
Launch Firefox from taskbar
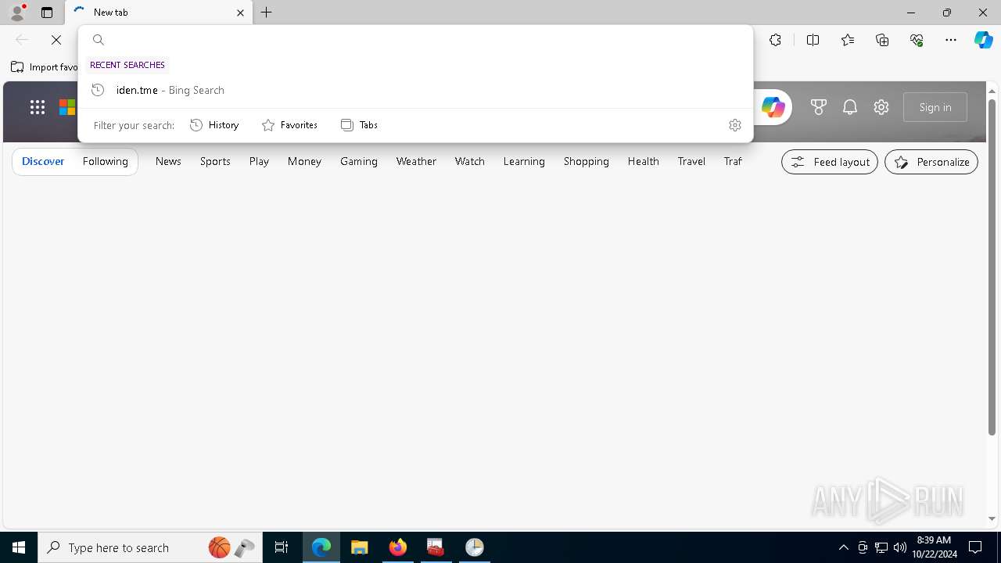tap(398, 547)
